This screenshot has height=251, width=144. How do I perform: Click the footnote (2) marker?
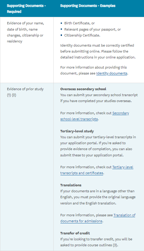point(14,95)
